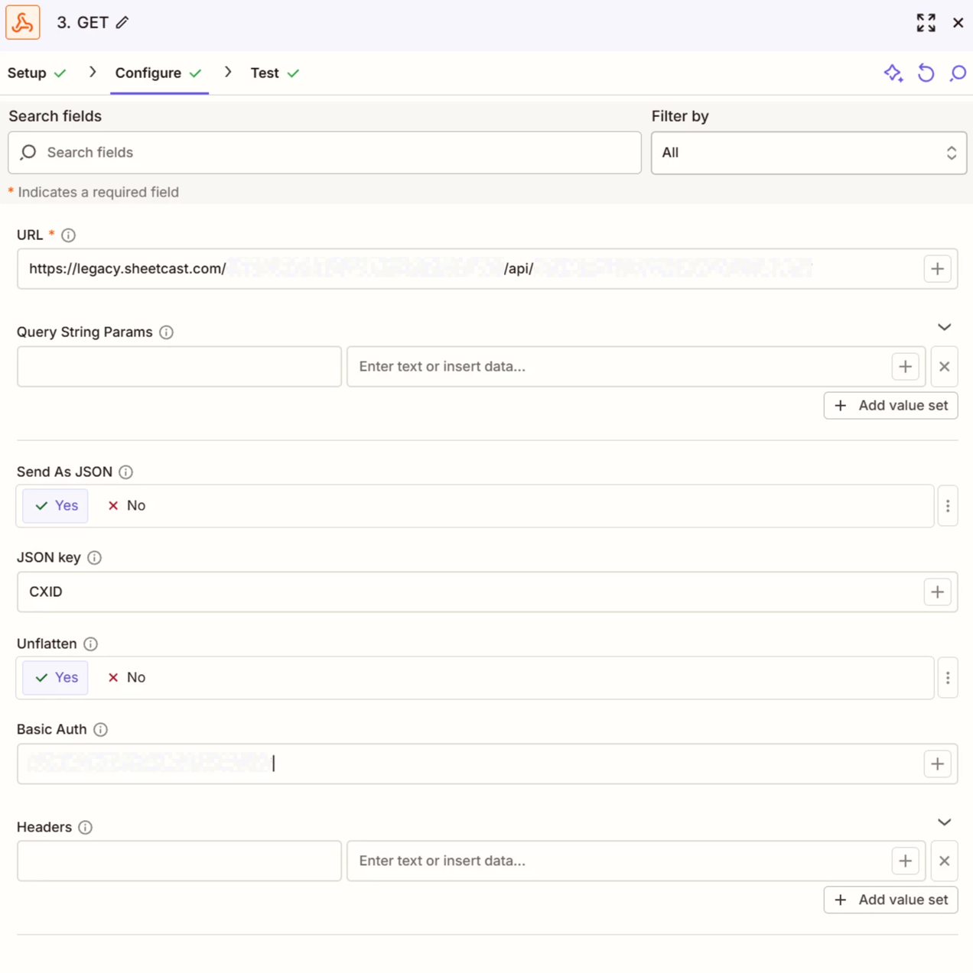Collapse the Headers section chevron

coord(944,822)
